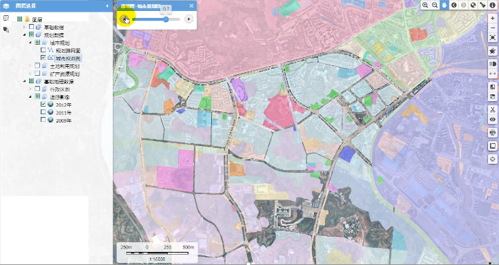Activate the pan hand tool
499x265 pixels.
click(x=444, y=5)
